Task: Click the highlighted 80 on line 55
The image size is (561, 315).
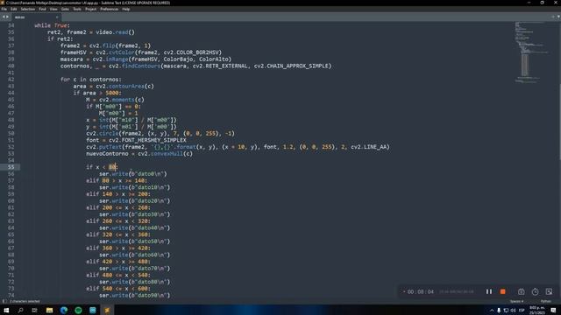Action: coord(112,167)
